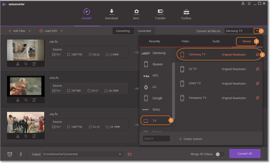Open the Convert section

[x=86, y=14]
